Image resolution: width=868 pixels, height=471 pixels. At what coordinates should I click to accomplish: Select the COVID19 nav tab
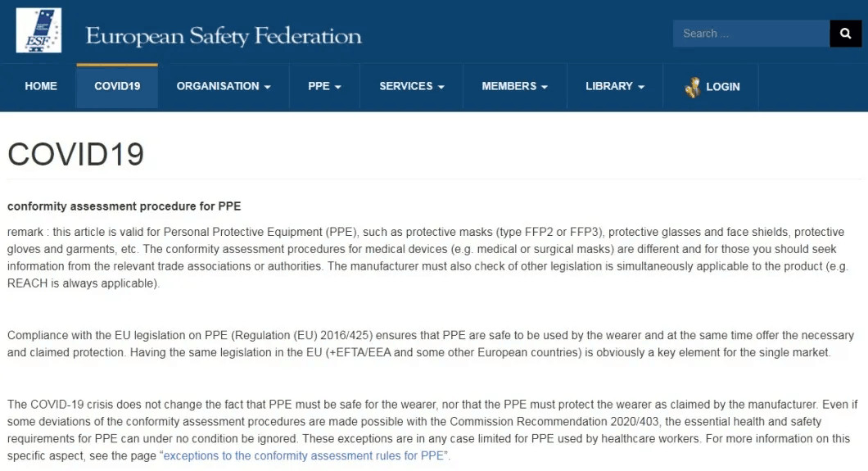pyautogui.click(x=117, y=86)
